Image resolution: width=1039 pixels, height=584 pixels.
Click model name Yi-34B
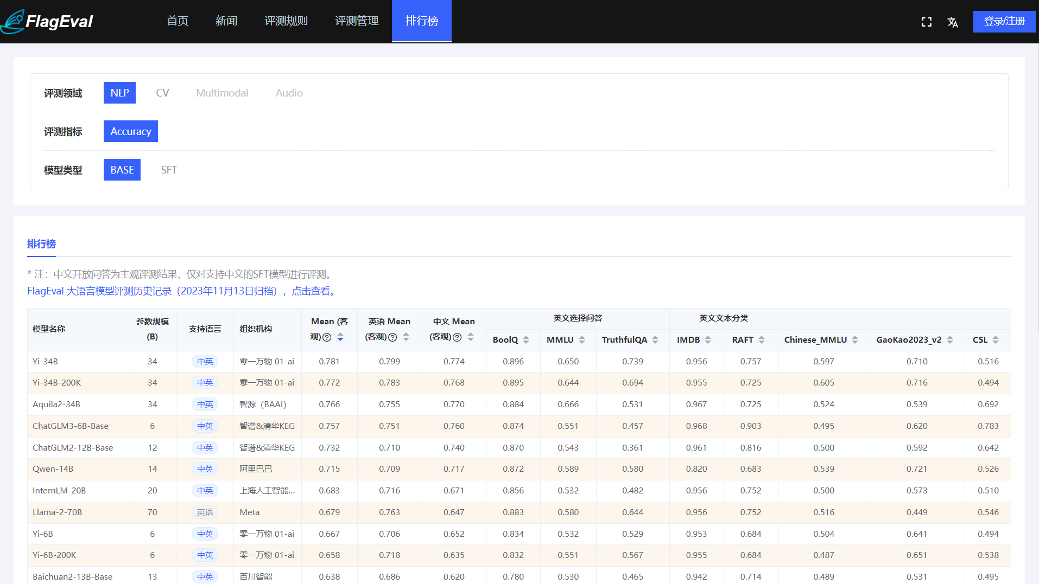click(45, 361)
